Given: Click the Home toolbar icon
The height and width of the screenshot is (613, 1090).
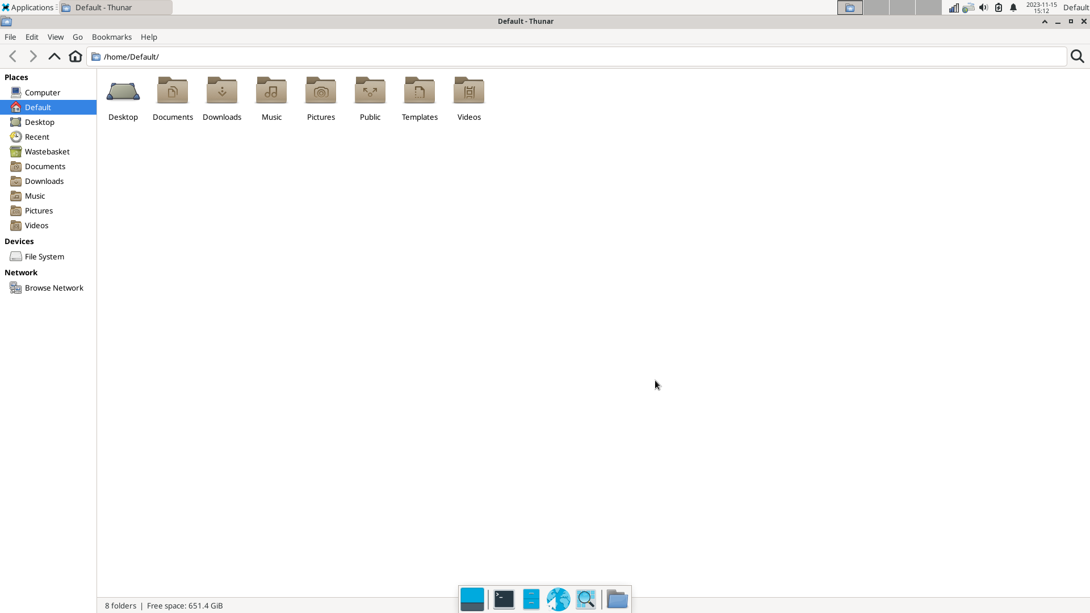Looking at the screenshot, I should point(75,56).
